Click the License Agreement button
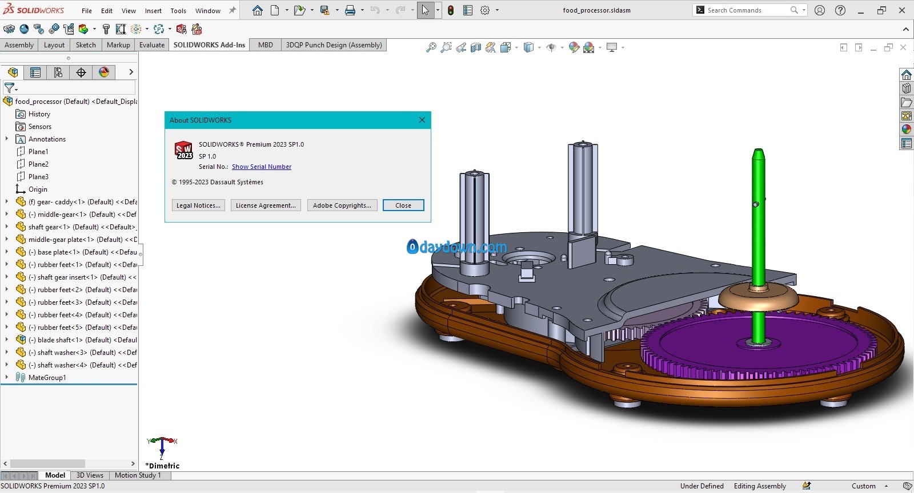This screenshot has height=493, width=914. pos(266,205)
